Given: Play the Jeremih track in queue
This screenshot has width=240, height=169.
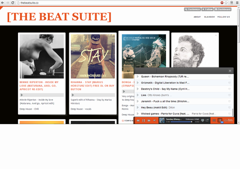Looking at the screenshot, I should [138, 102].
